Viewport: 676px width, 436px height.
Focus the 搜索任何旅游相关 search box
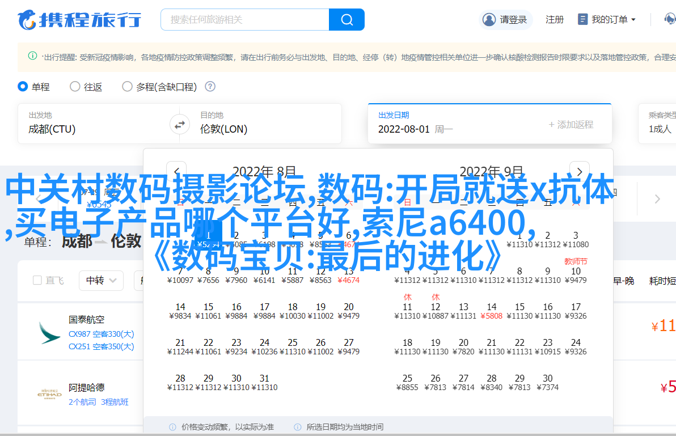point(245,19)
